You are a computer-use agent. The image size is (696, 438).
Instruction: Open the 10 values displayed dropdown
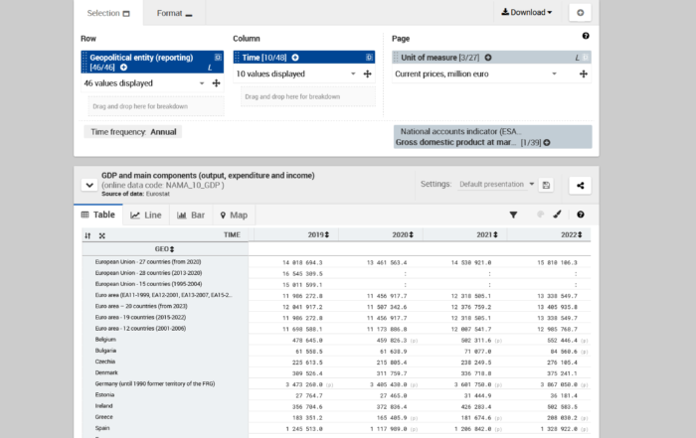(353, 74)
